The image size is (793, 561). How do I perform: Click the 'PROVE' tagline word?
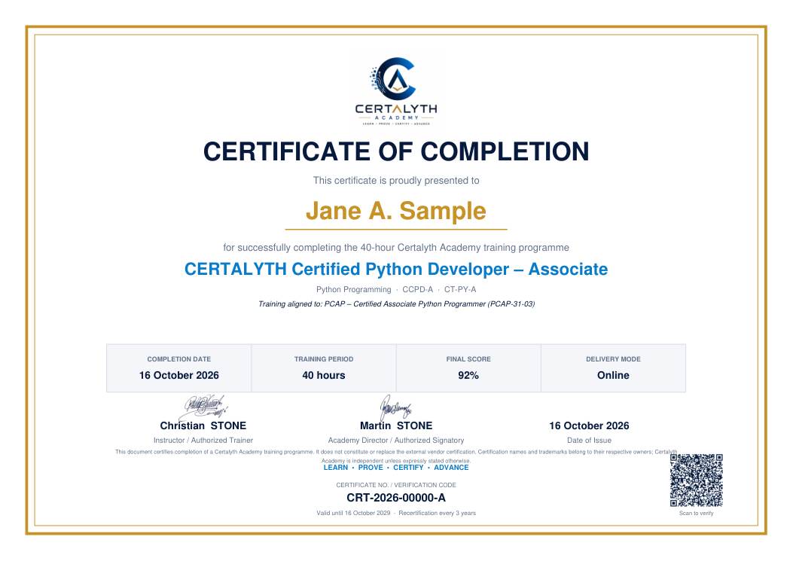(371, 468)
